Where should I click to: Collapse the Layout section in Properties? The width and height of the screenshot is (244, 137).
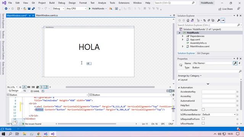click(x=179, y=80)
